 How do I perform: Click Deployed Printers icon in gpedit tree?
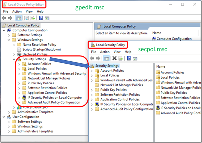19,54
